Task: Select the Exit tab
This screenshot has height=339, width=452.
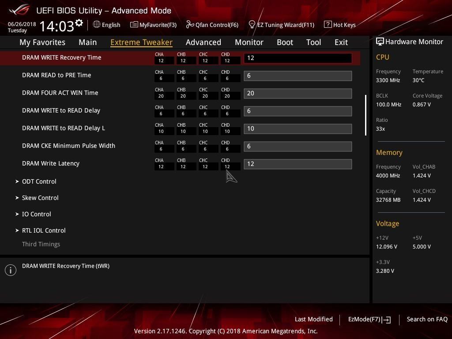Action: tap(341, 42)
